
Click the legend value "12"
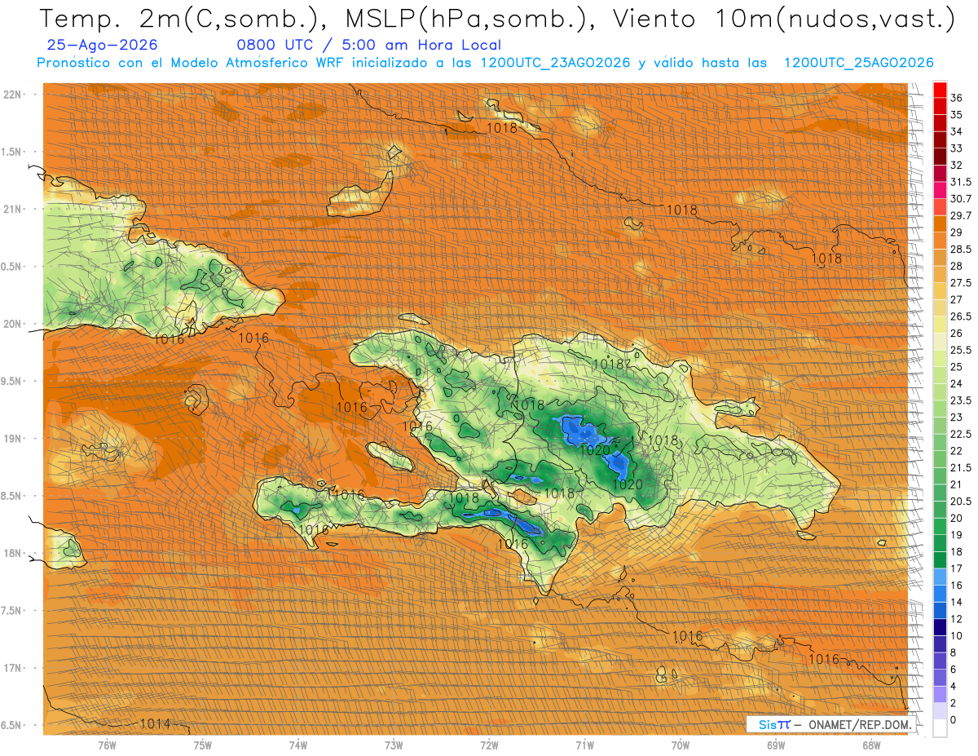point(957,619)
